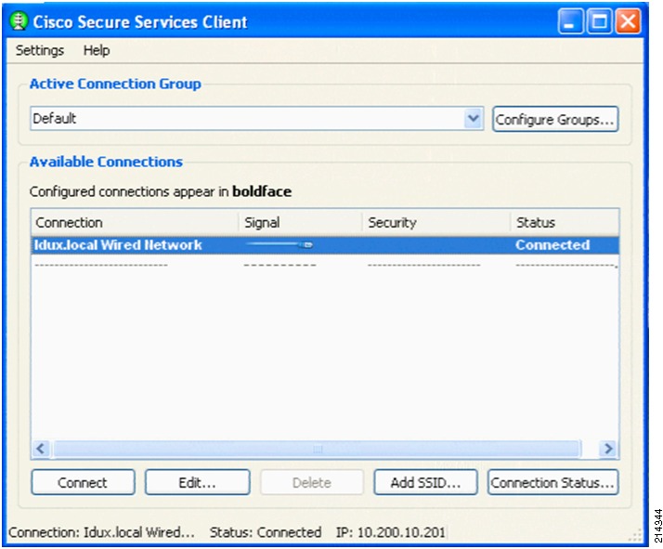Click the greyed-out Delete button

pyautogui.click(x=312, y=482)
